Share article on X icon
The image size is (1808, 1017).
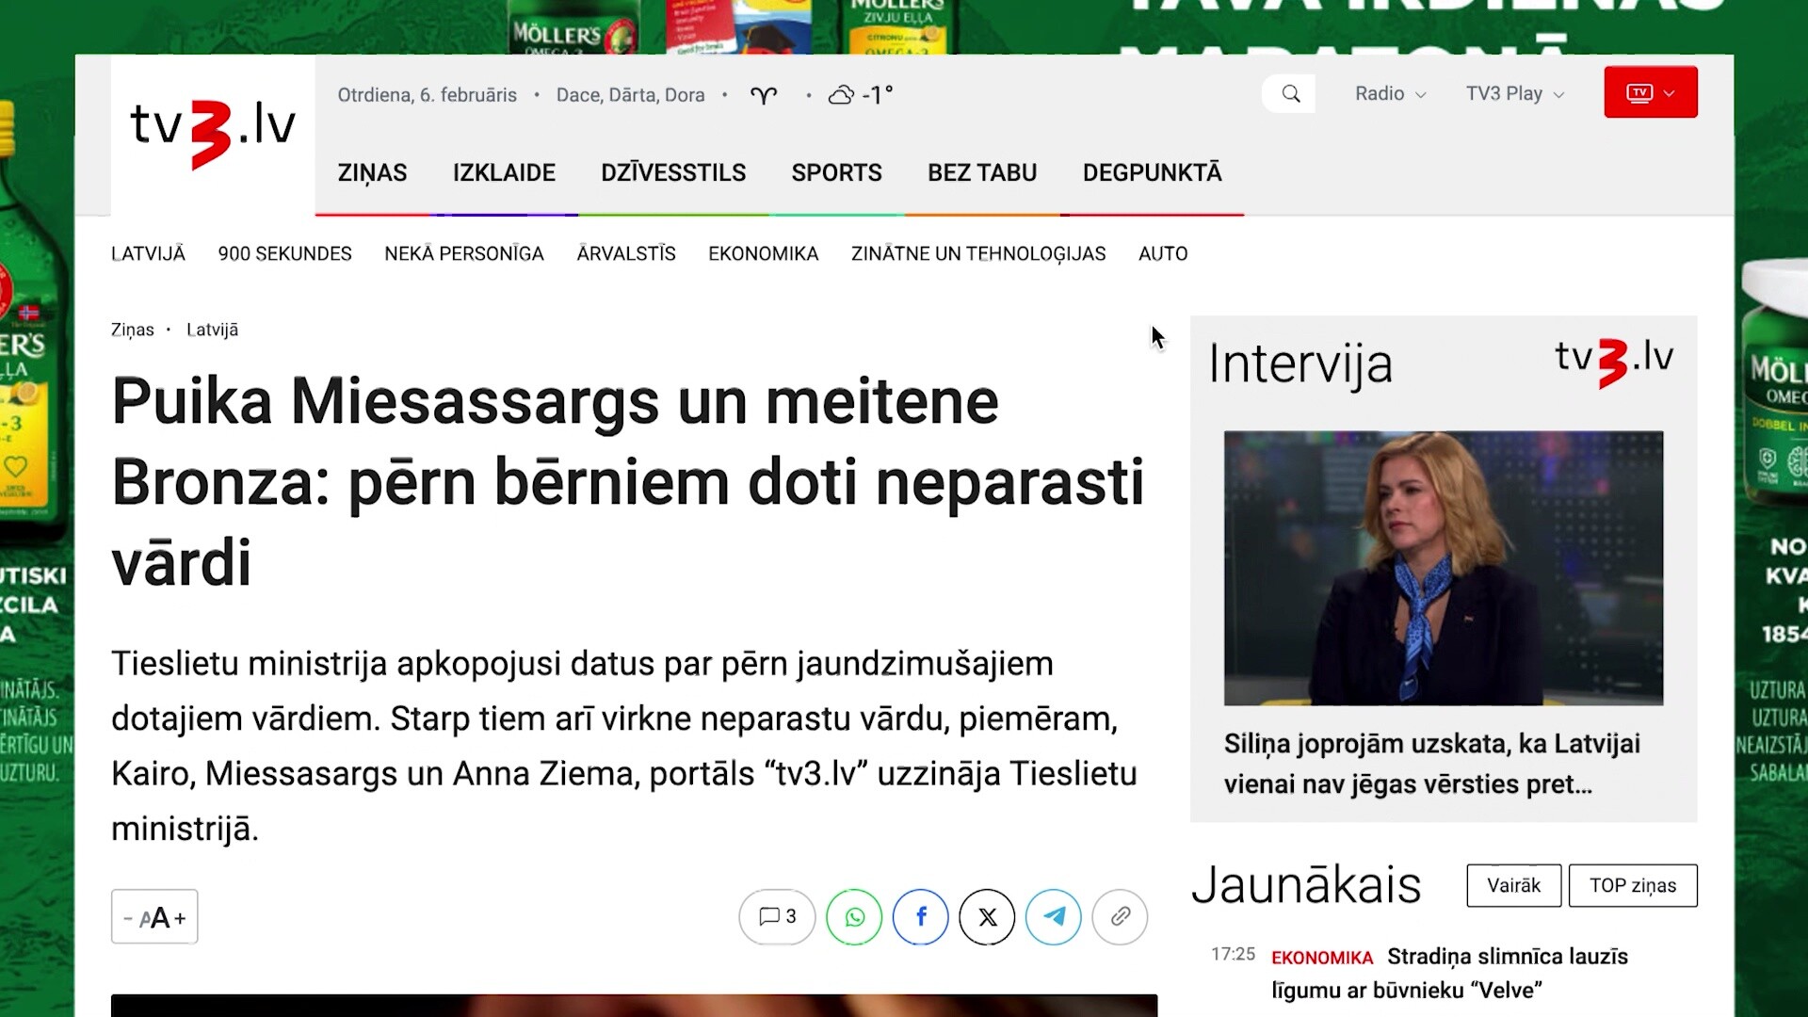point(987,916)
